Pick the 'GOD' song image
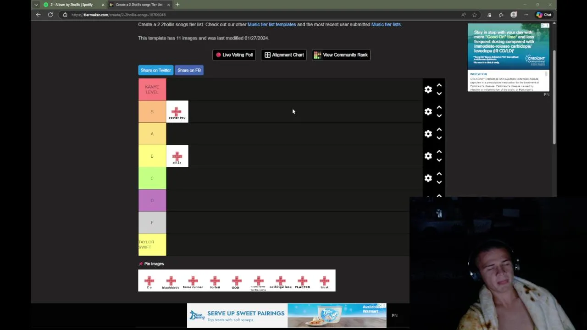The image size is (587, 330). (x=236, y=280)
